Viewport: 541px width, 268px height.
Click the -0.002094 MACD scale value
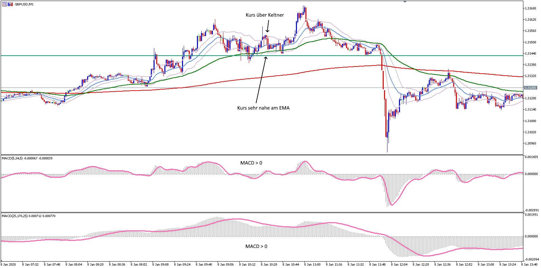[x=531, y=260]
